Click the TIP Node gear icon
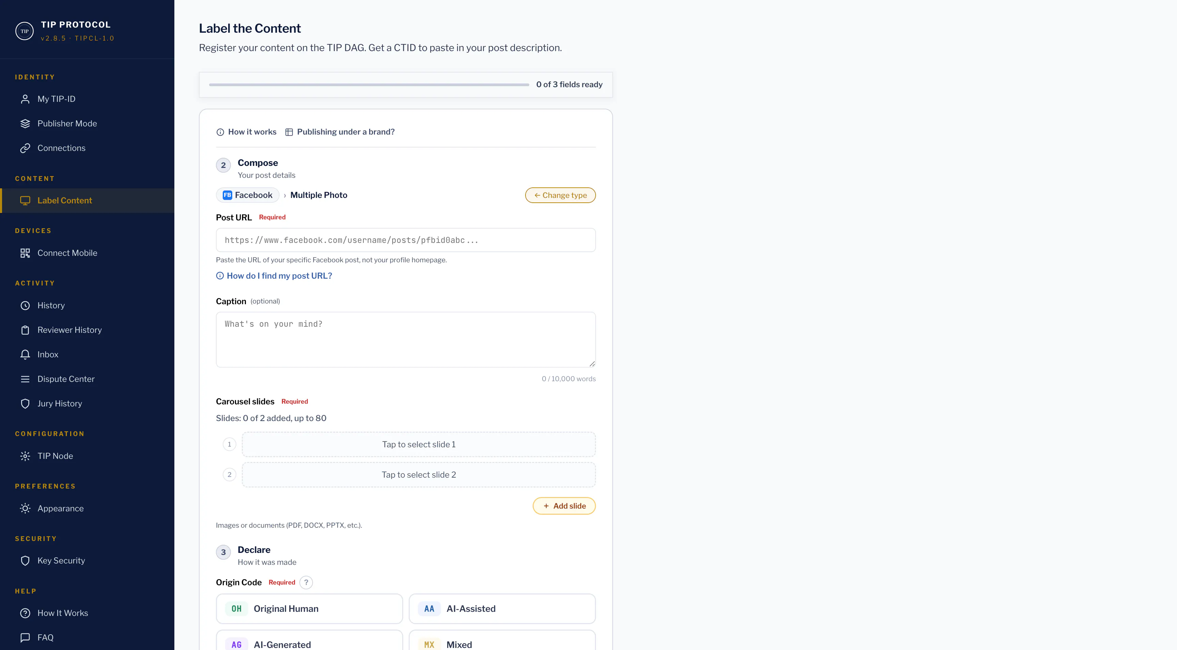This screenshot has height=650, width=1177. coord(25,456)
